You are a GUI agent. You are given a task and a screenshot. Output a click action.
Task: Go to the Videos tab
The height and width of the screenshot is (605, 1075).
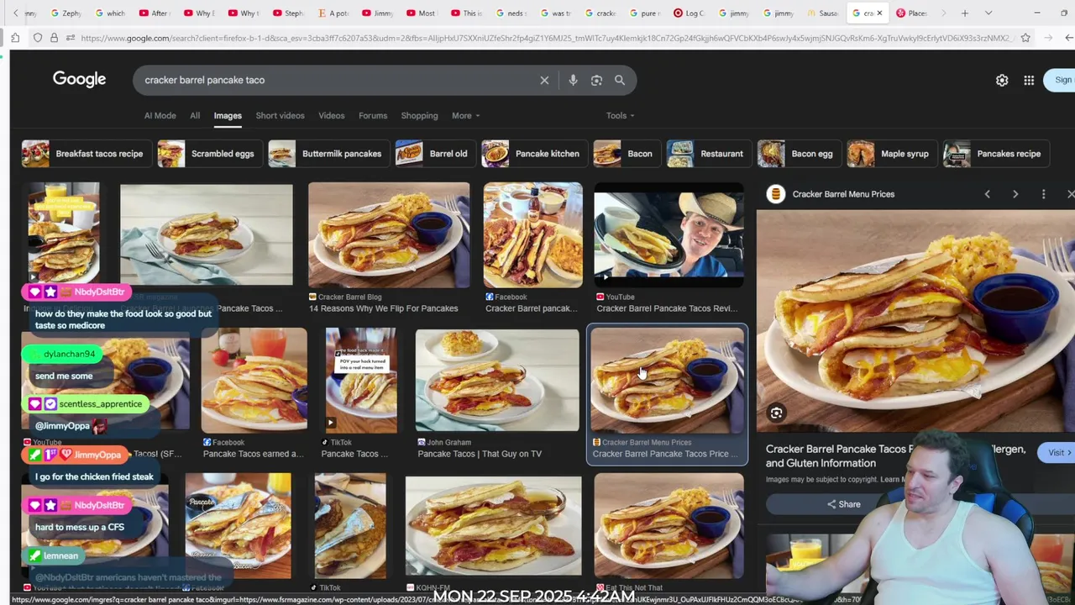click(x=331, y=116)
